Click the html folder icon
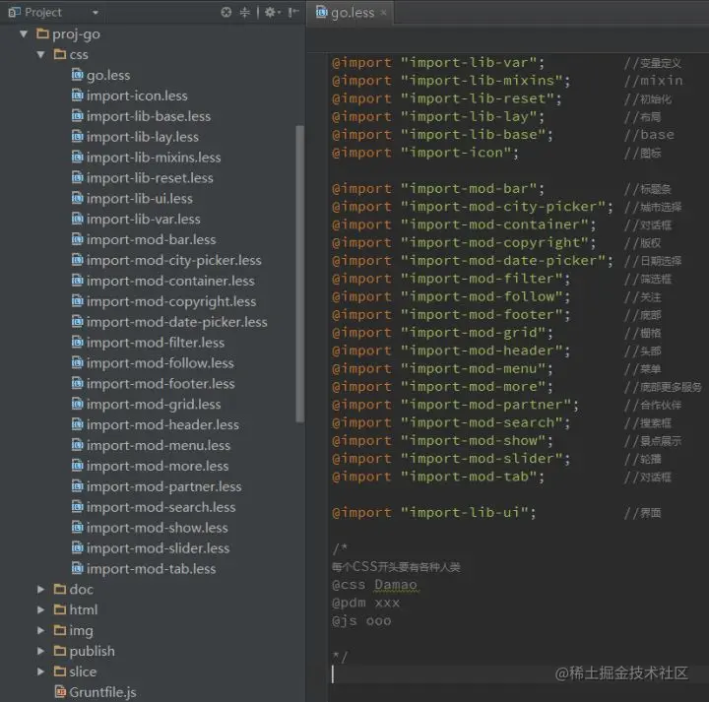Viewport: 709px width, 702px height. 60,609
